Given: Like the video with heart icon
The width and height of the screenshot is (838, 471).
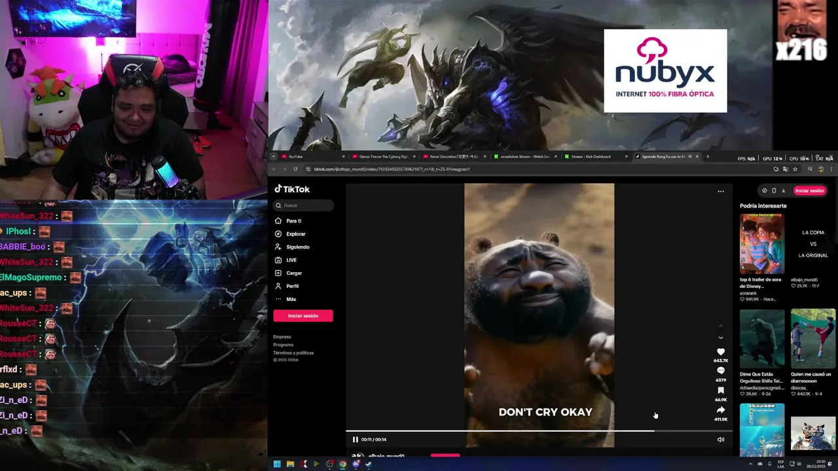Looking at the screenshot, I should coord(721,352).
